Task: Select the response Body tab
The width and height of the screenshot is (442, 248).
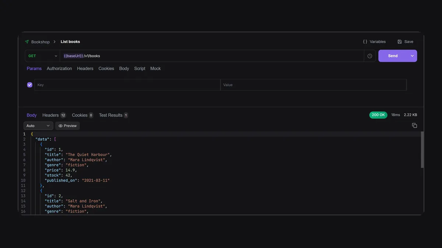Action: coord(32,115)
